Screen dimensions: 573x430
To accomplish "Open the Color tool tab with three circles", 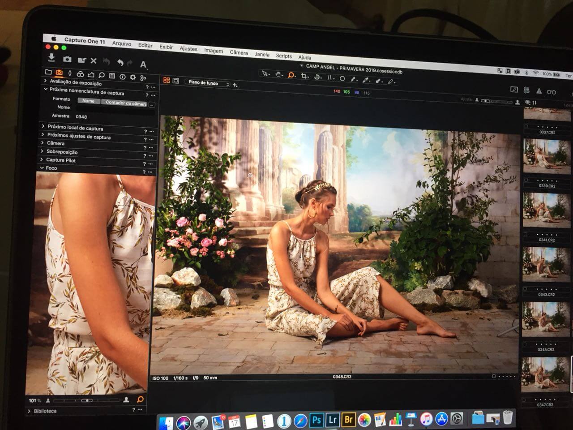I will pyautogui.click(x=80, y=74).
